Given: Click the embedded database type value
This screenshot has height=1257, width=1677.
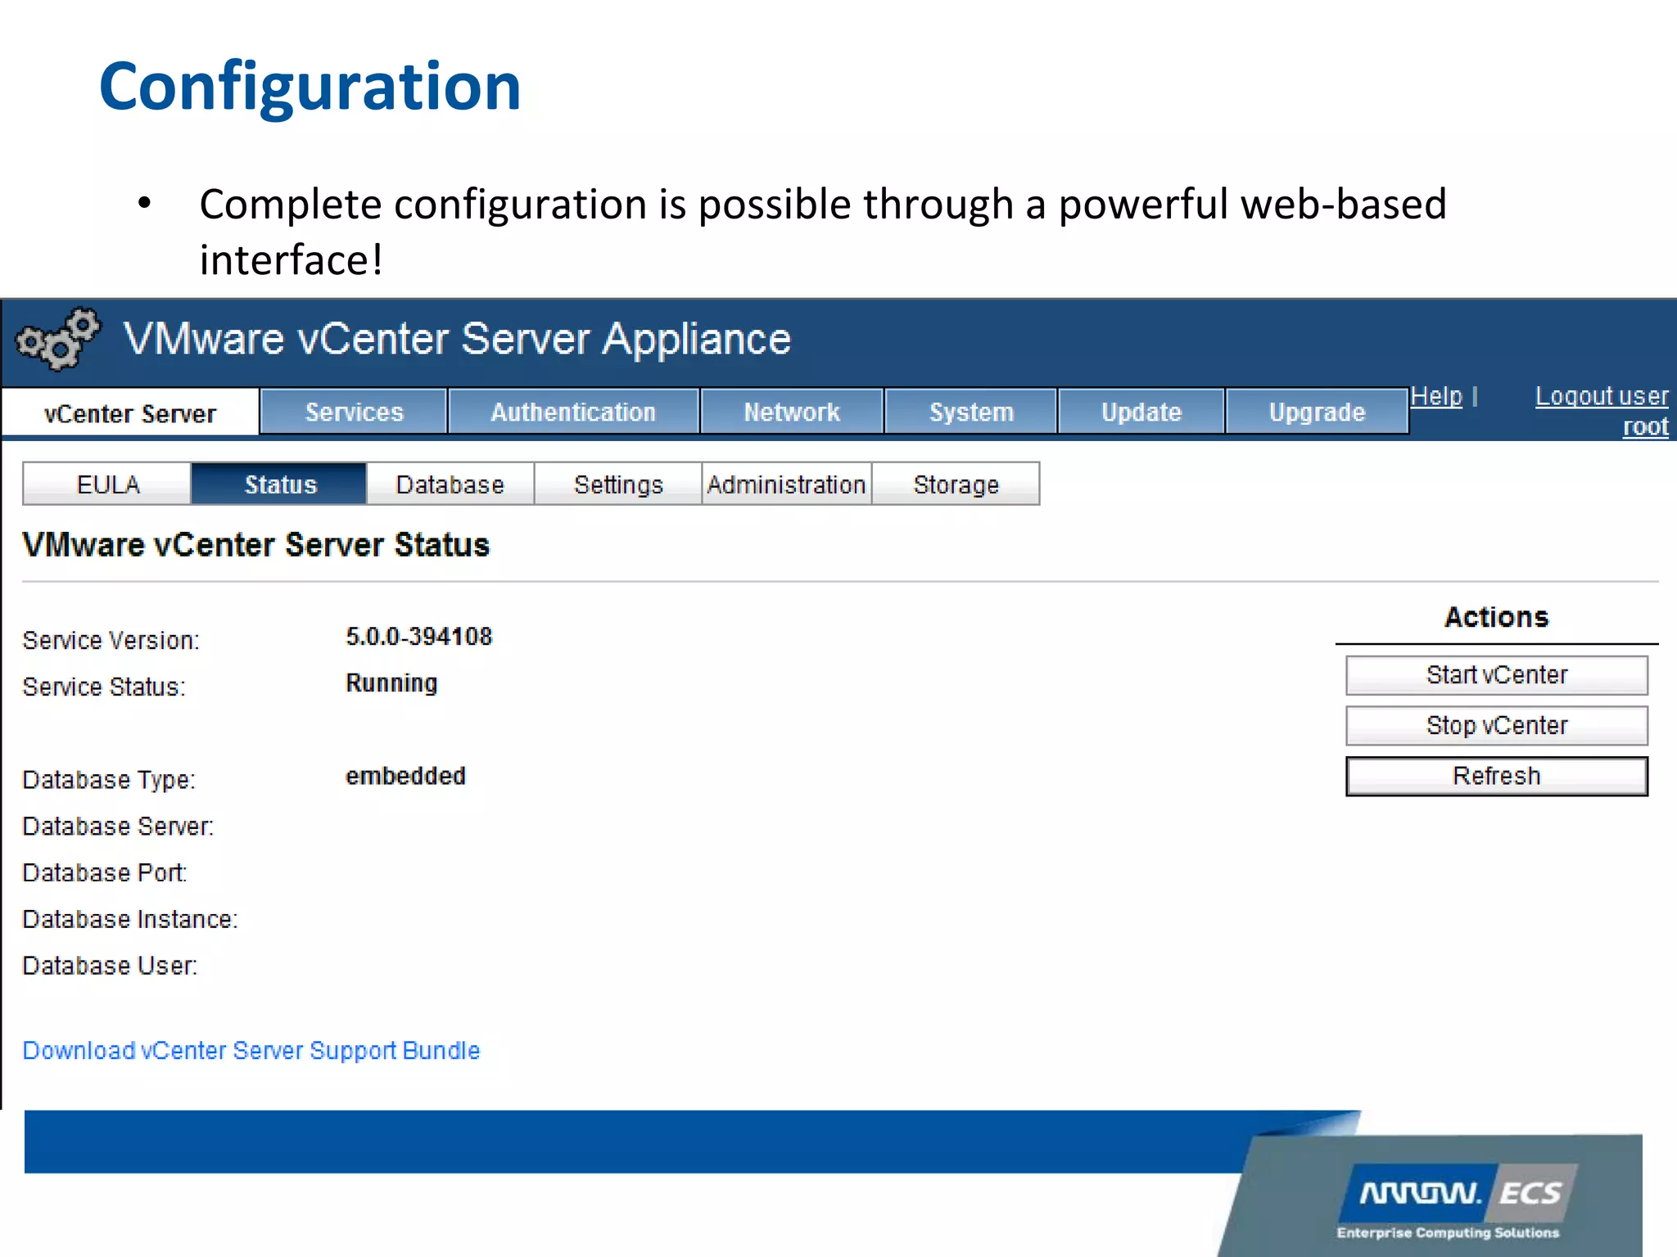Looking at the screenshot, I should 405,776.
